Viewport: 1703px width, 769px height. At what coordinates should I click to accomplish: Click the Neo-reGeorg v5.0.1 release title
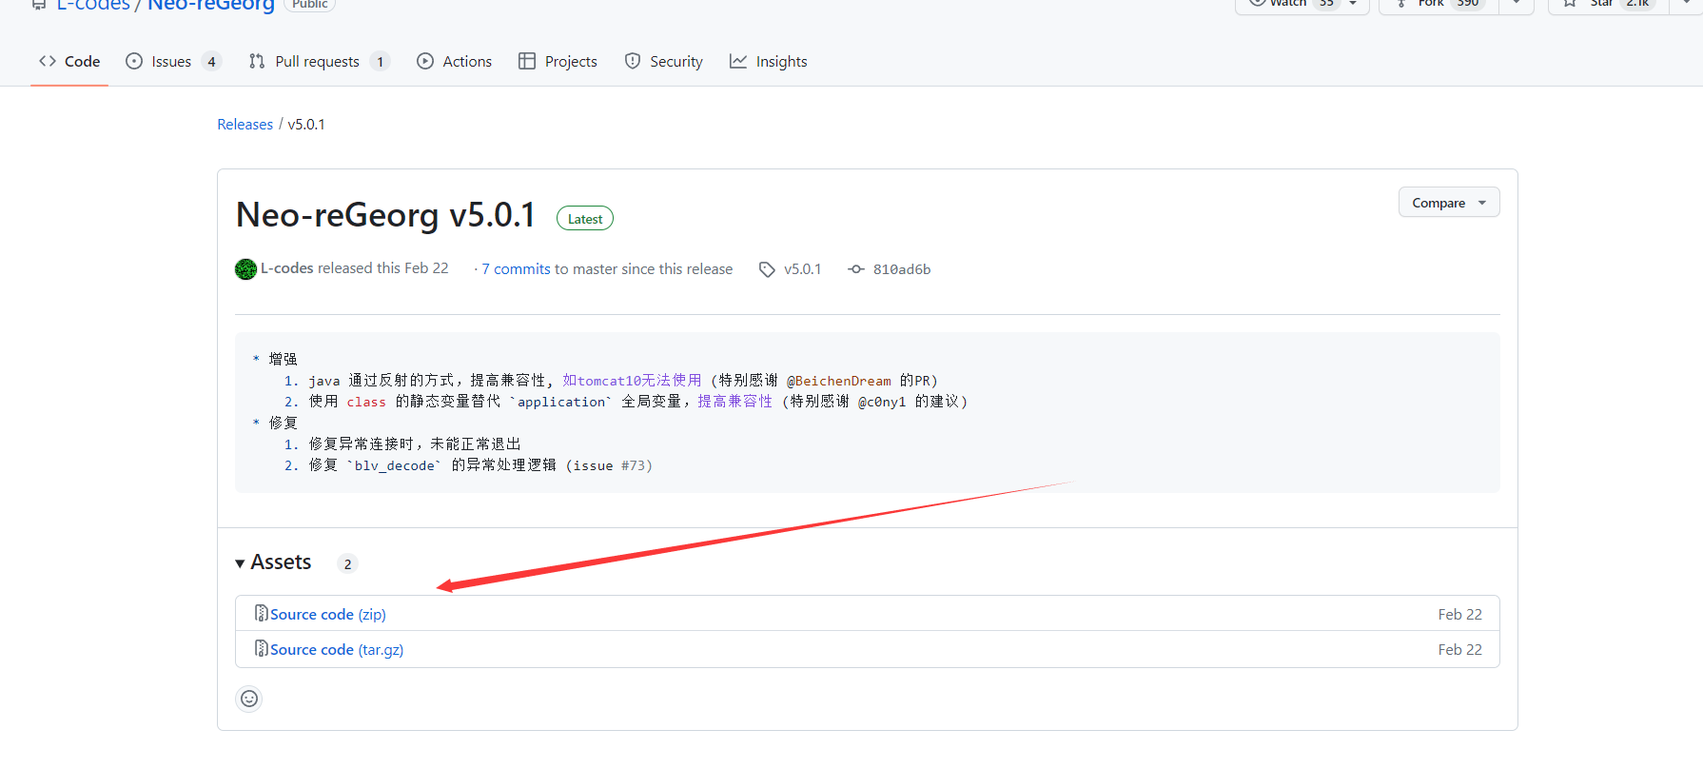385,215
